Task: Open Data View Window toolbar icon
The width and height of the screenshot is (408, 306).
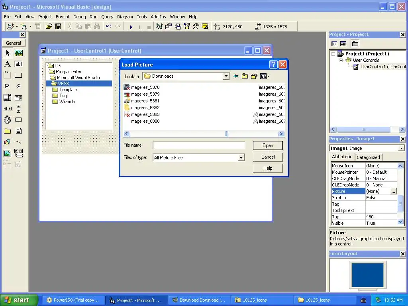Action: pos(205,27)
